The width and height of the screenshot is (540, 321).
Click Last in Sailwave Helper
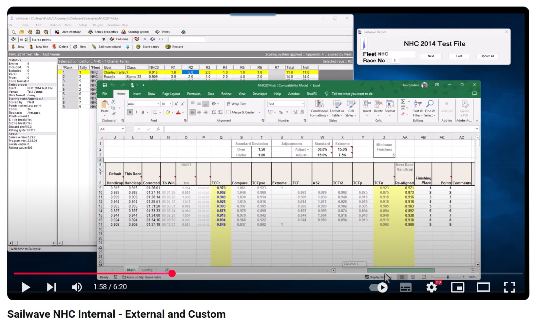tap(459, 56)
